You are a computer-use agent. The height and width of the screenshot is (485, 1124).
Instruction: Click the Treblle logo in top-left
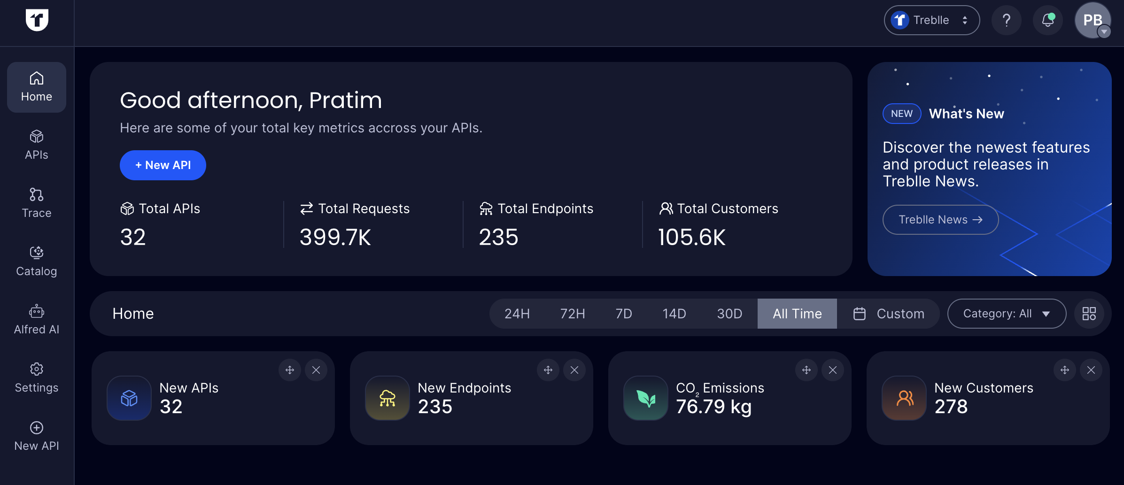pyautogui.click(x=37, y=20)
